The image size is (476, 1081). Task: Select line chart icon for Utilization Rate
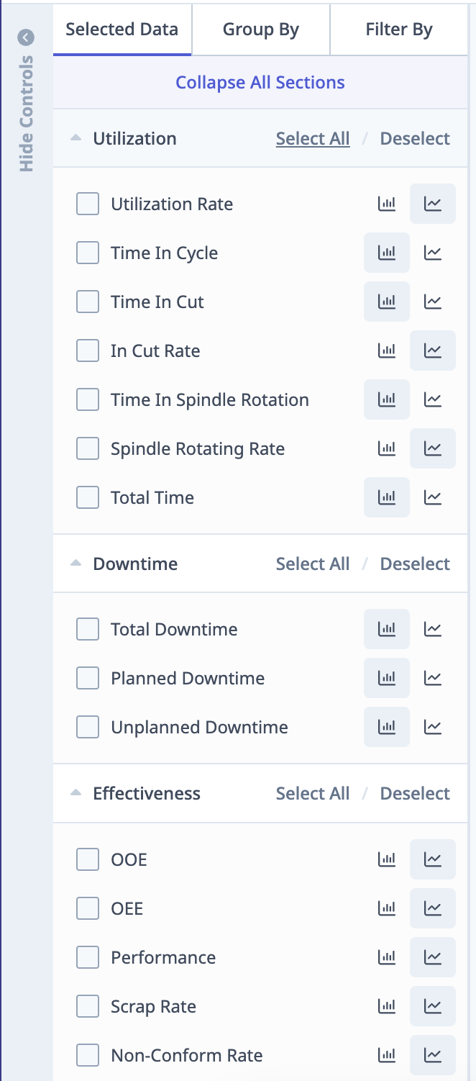[x=433, y=204]
